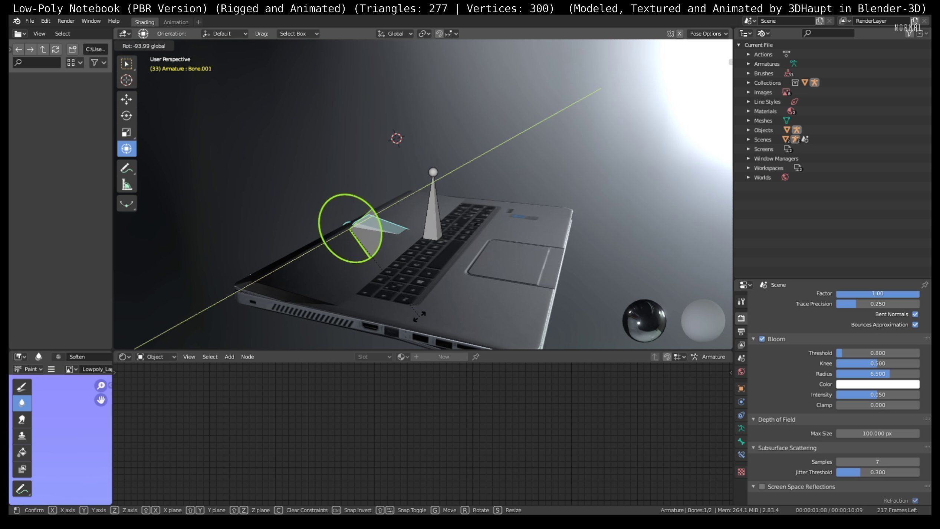Enable Screen Space Reflections checkbox
940x529 pixels.
(x=762, y=487)
